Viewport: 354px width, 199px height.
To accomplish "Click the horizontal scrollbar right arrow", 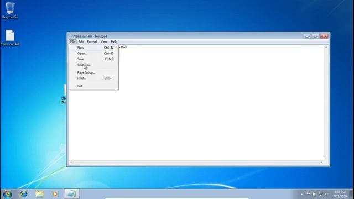I will pos(321,162).
